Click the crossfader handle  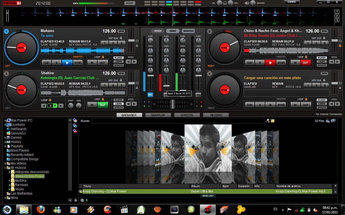172,104
